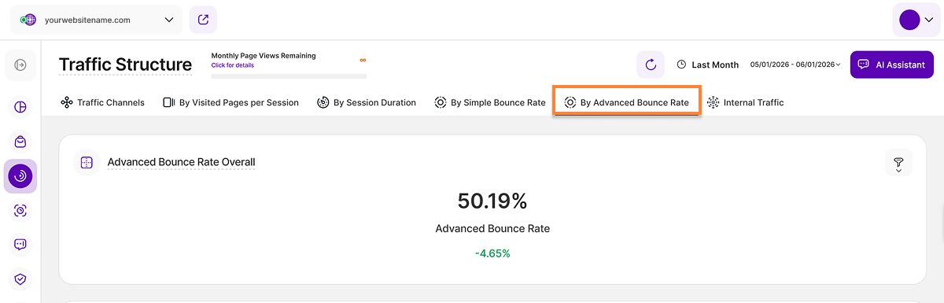Viewport: 944px width, 303px height.
Task: Open the user avatar account menu
Action: coord(915,20)
